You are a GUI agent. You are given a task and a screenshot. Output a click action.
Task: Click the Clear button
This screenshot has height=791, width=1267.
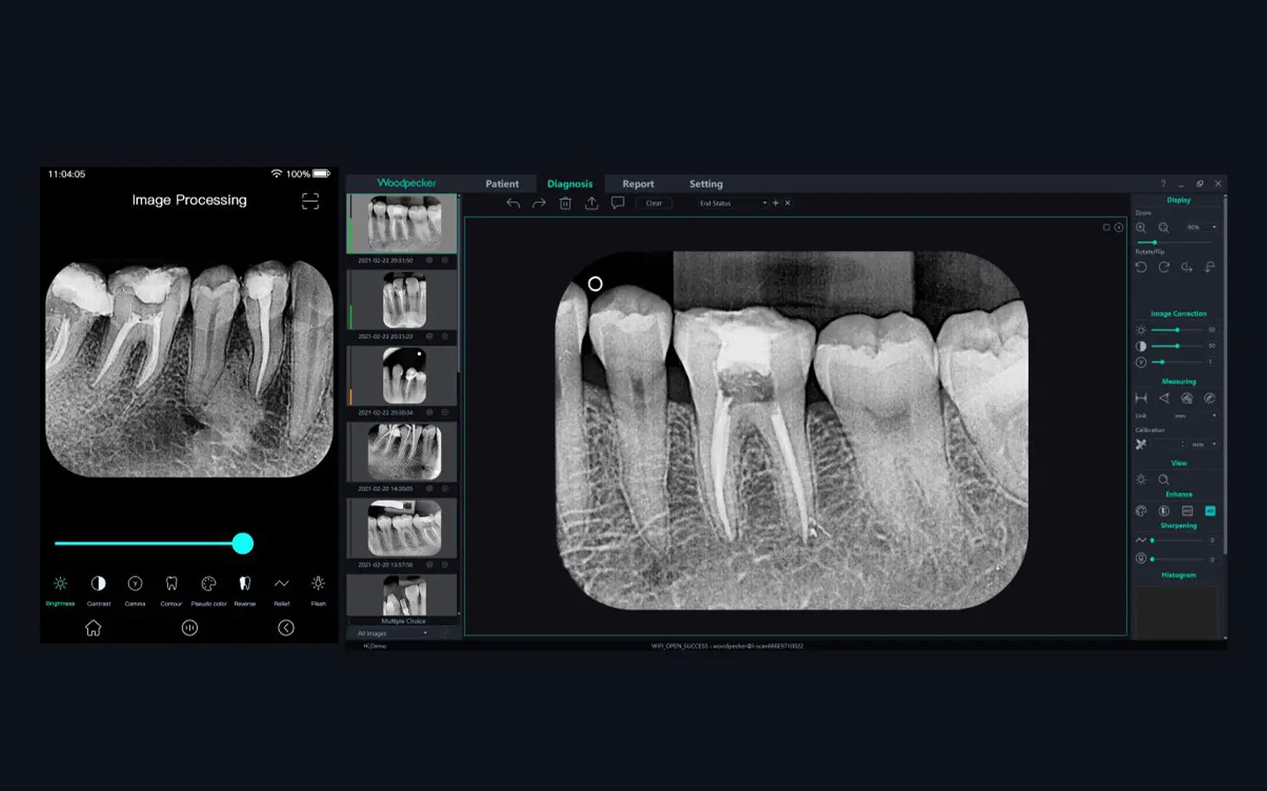[x=654, y=203]
